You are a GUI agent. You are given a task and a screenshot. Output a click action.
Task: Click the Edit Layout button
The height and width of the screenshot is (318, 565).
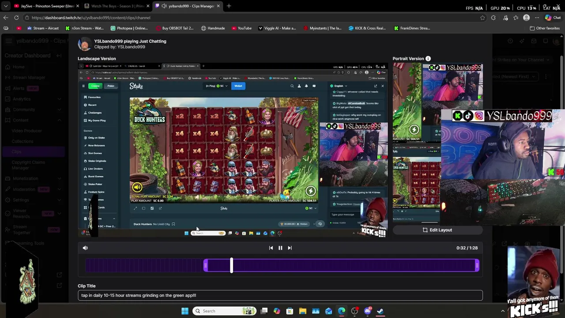[437, 230]
